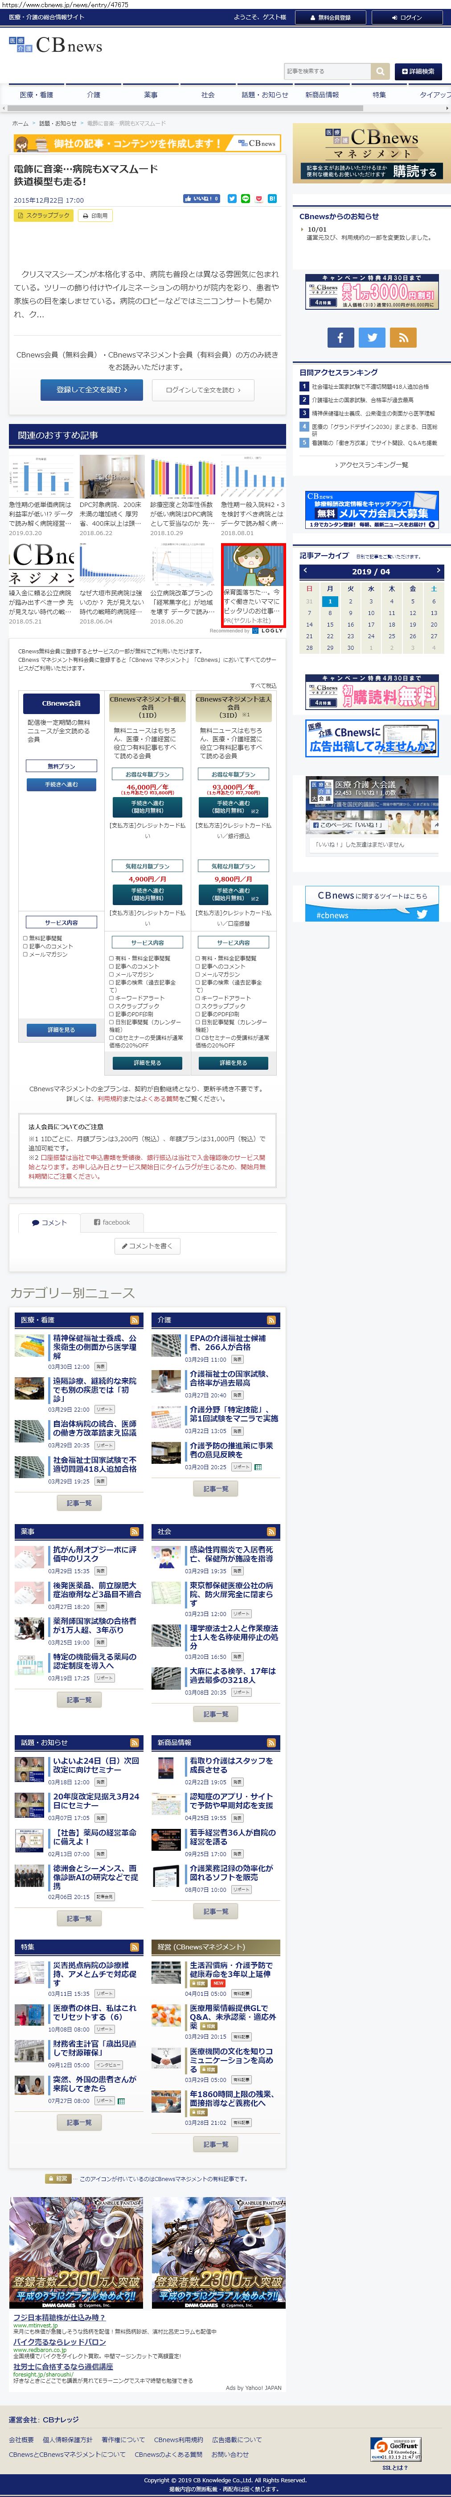The image size is (451, 2497).
Task: Open RSS feed icon of 医療・看護 section
Action: pos(134,1319)
